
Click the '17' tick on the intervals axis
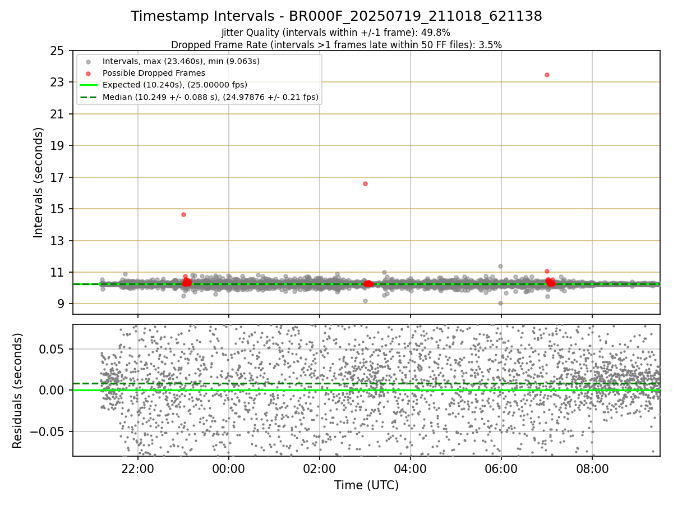click(x=58, y=178)
